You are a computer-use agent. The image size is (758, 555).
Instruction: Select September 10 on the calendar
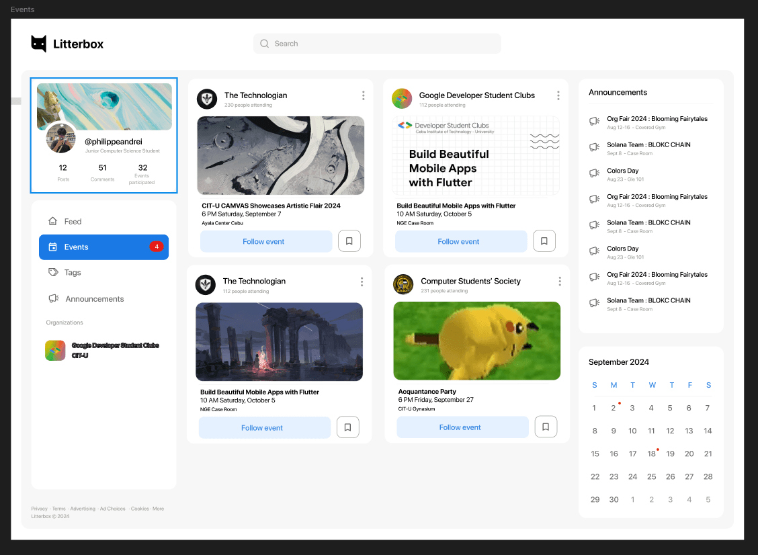[632, 431]
